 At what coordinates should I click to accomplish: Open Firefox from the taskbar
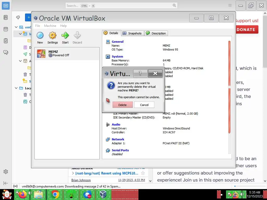pyautogui.click(x=22, y=195)
